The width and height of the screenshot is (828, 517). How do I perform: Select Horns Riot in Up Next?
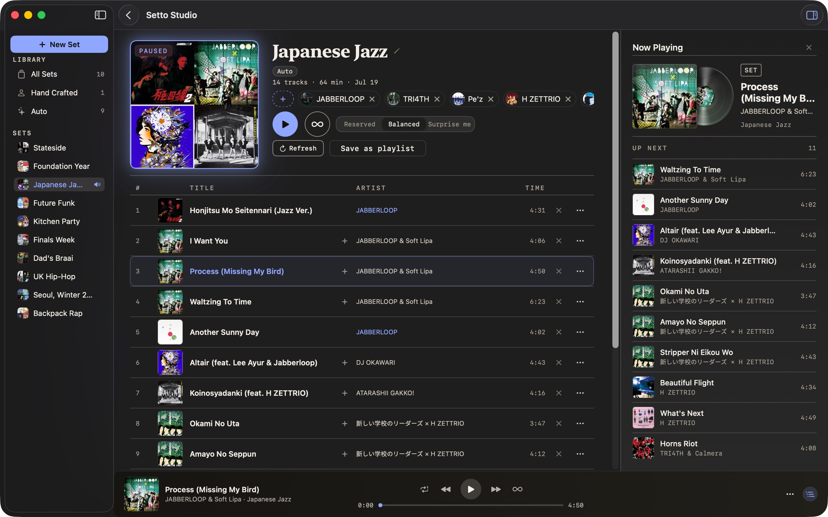(724, 448)
